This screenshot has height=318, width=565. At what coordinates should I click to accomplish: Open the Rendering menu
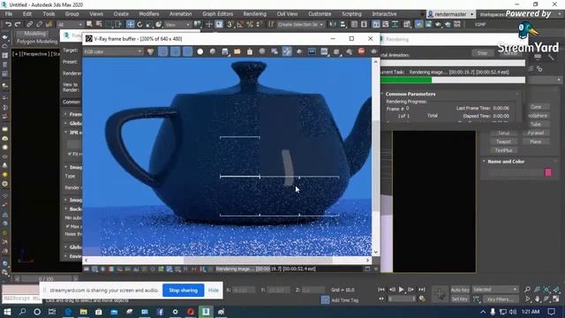pos(254,14)
